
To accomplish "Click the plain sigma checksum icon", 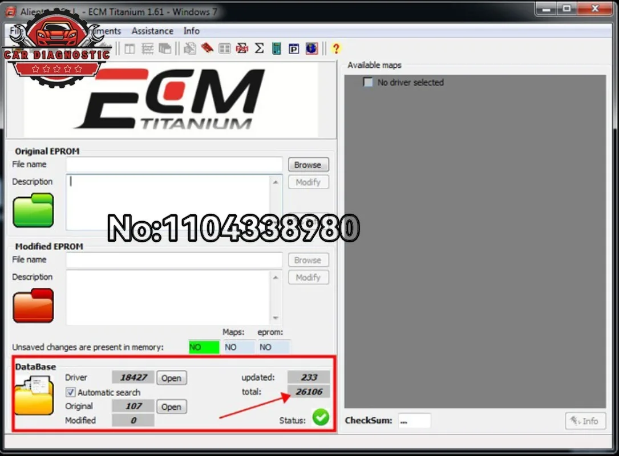I will (x=260, y=48).
